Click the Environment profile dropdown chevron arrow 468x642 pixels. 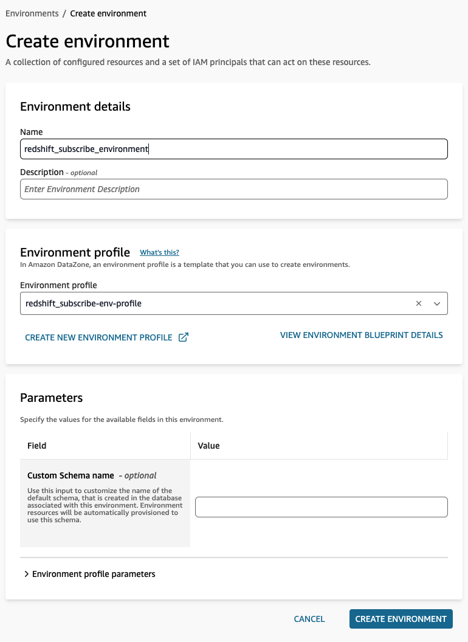click(x=436, y=303)
